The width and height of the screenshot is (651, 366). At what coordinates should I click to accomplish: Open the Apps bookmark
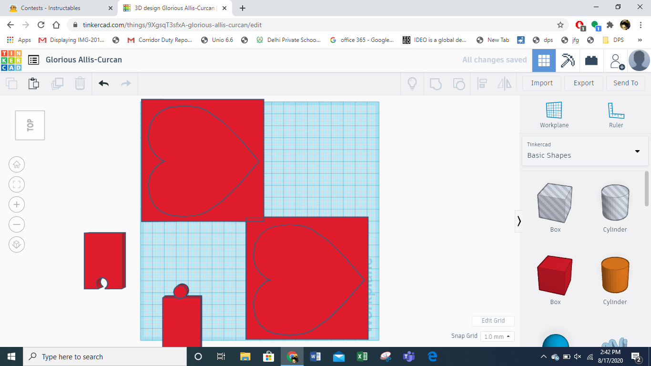pyautogui.click(x=19, y=40)
